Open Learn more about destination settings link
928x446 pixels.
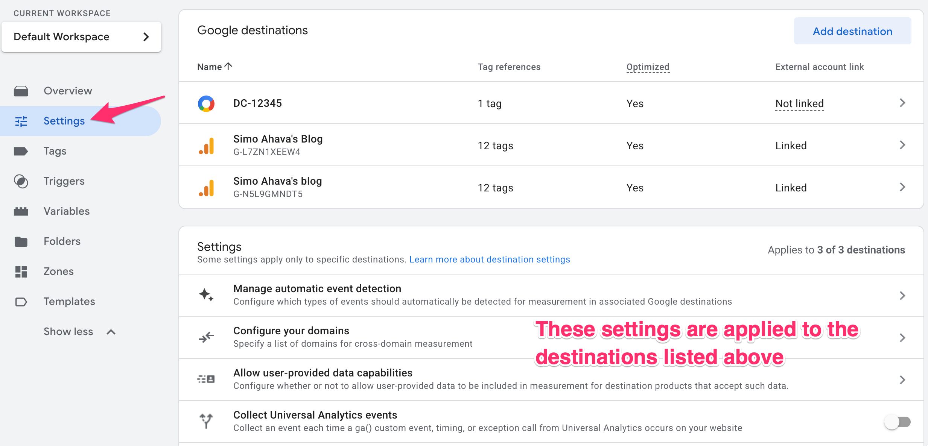(x=490, y=259)
